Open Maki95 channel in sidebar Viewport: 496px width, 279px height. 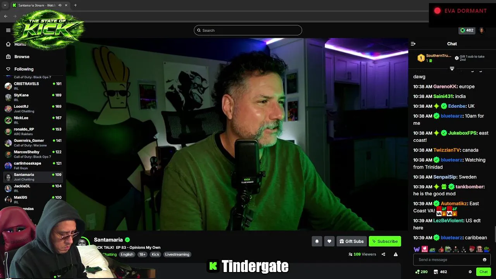point(33,200)
